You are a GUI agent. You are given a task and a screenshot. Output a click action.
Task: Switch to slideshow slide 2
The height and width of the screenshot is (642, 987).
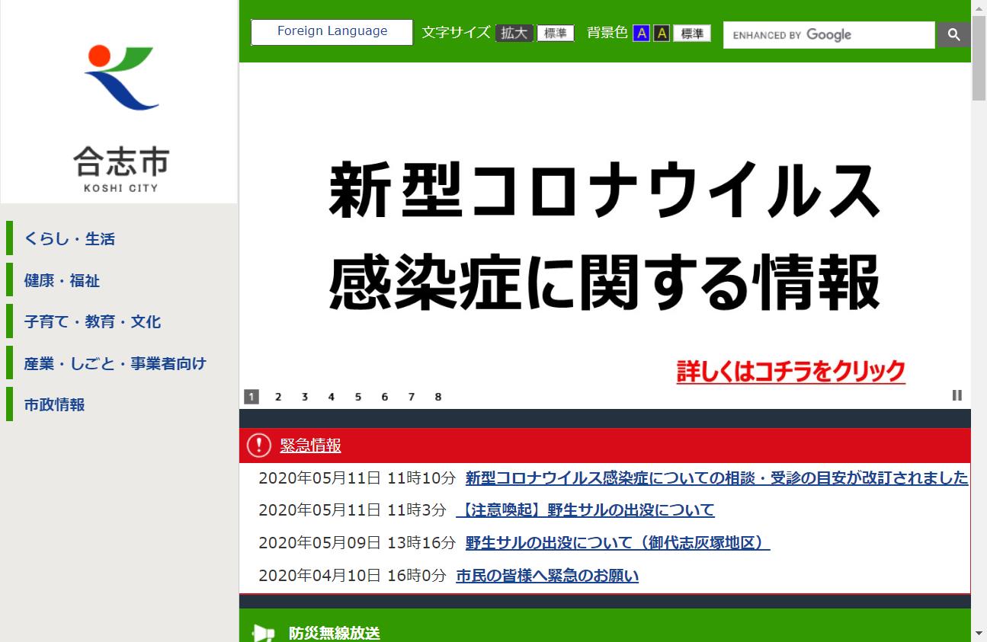pos(278,396)
